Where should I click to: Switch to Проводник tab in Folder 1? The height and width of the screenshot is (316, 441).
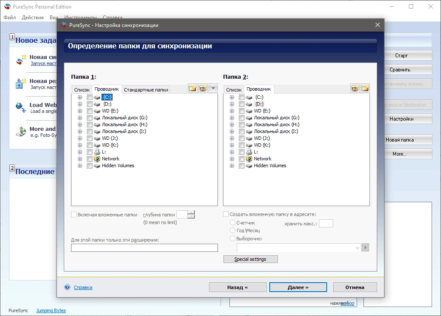click(107, 89)
